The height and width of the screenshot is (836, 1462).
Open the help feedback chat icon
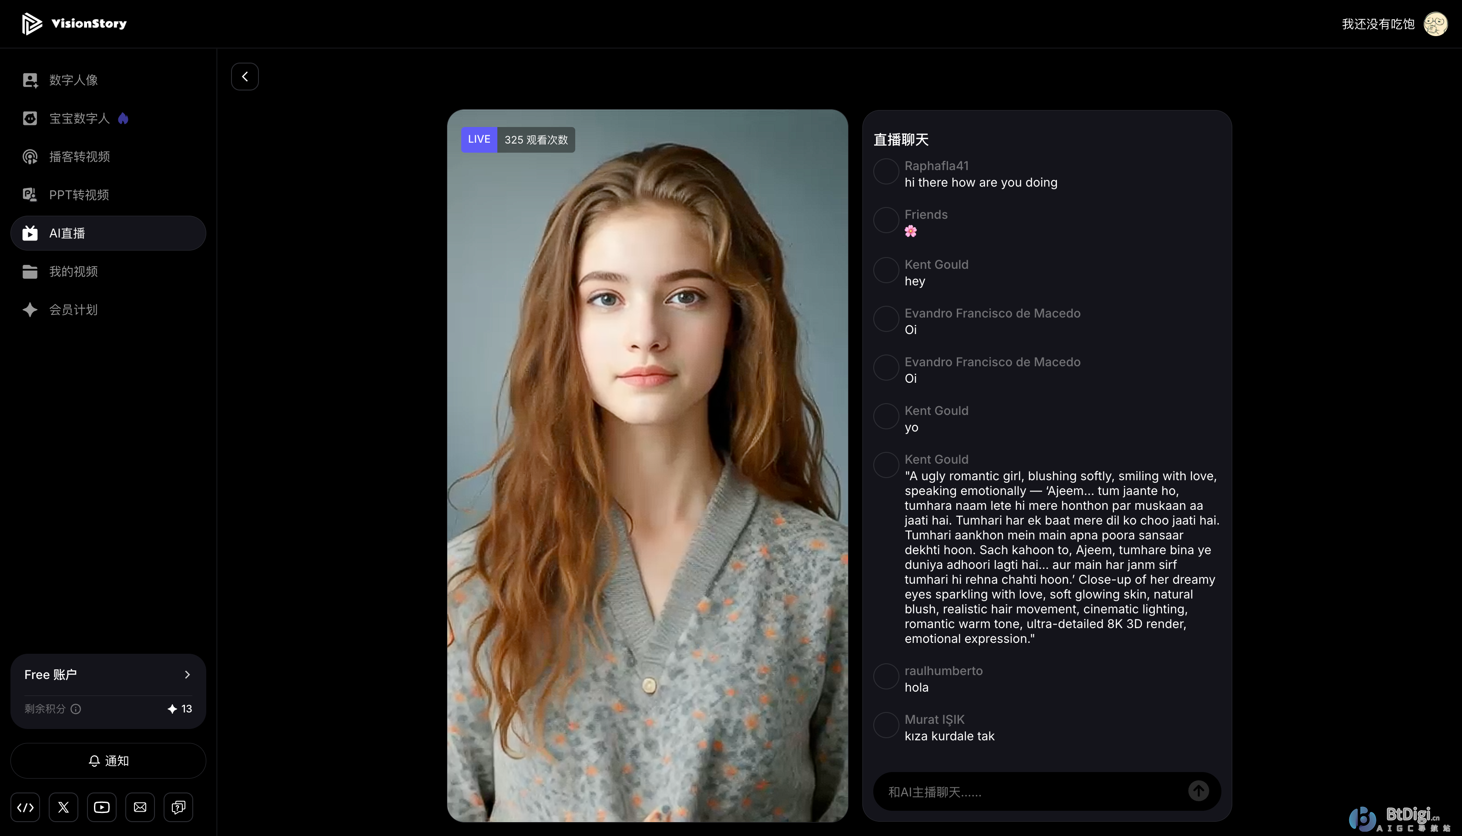pos(178,807)
